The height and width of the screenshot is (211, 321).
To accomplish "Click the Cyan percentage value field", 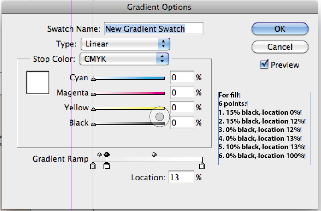I will click(182, 77).
